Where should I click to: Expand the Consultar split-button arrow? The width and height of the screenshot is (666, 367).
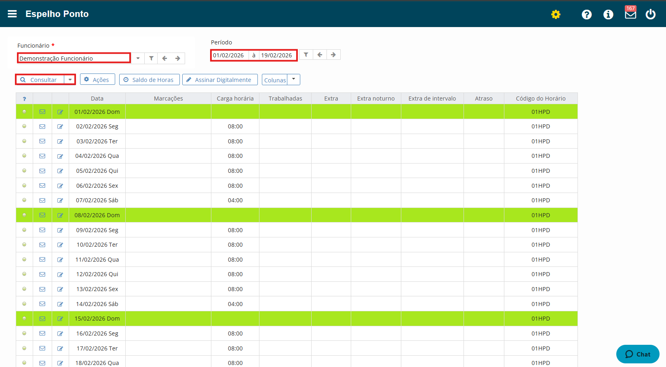(70, 80)
